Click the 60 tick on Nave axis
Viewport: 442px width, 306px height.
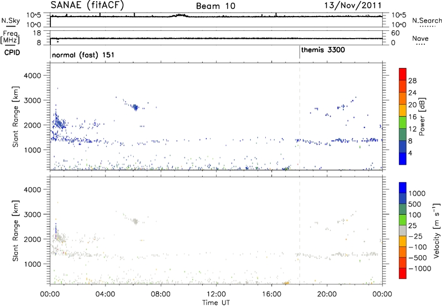click(395, 33)
